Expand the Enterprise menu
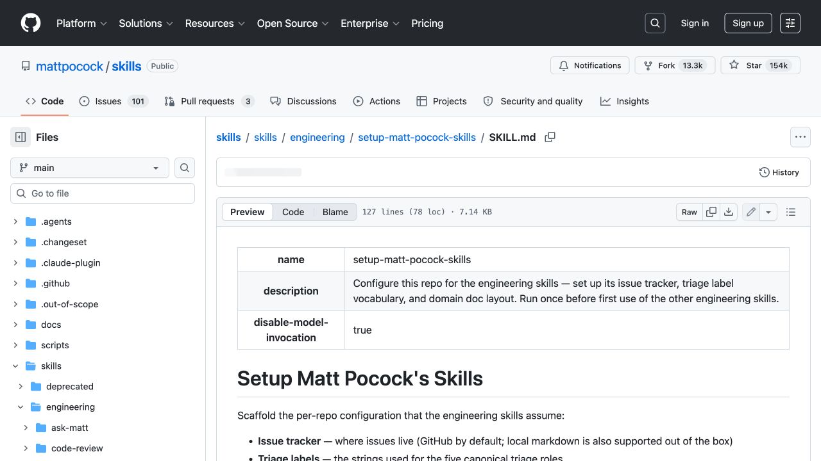 [x=370, y=23]
